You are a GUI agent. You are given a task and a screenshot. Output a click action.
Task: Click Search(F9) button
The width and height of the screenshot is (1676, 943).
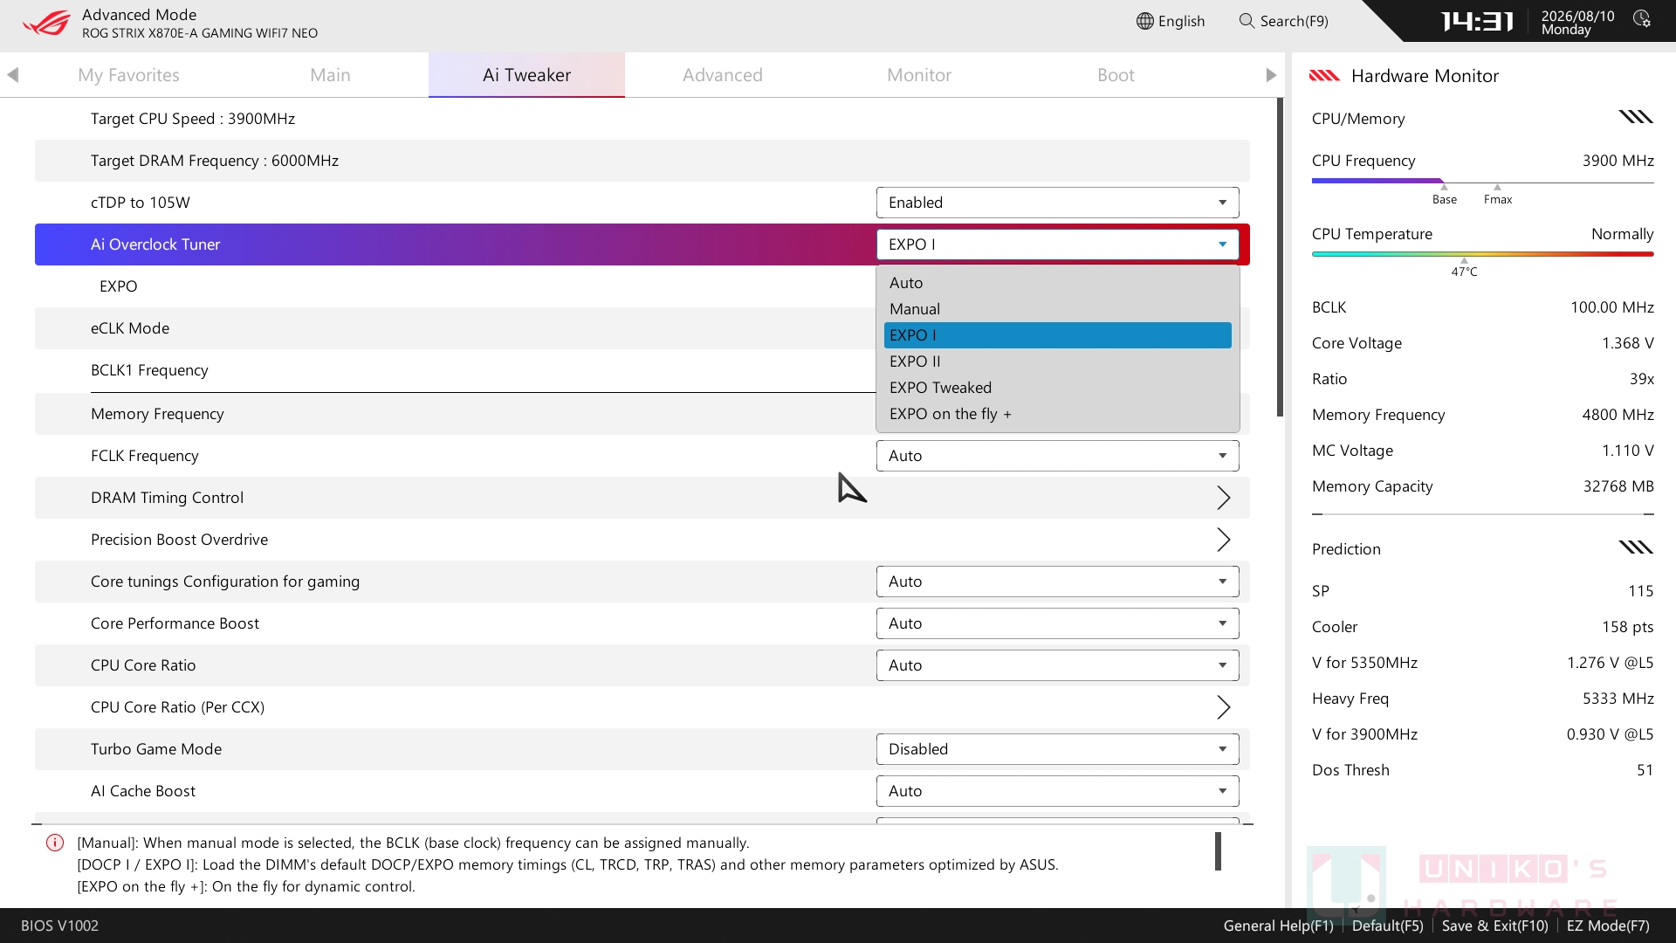(1284, 21)
